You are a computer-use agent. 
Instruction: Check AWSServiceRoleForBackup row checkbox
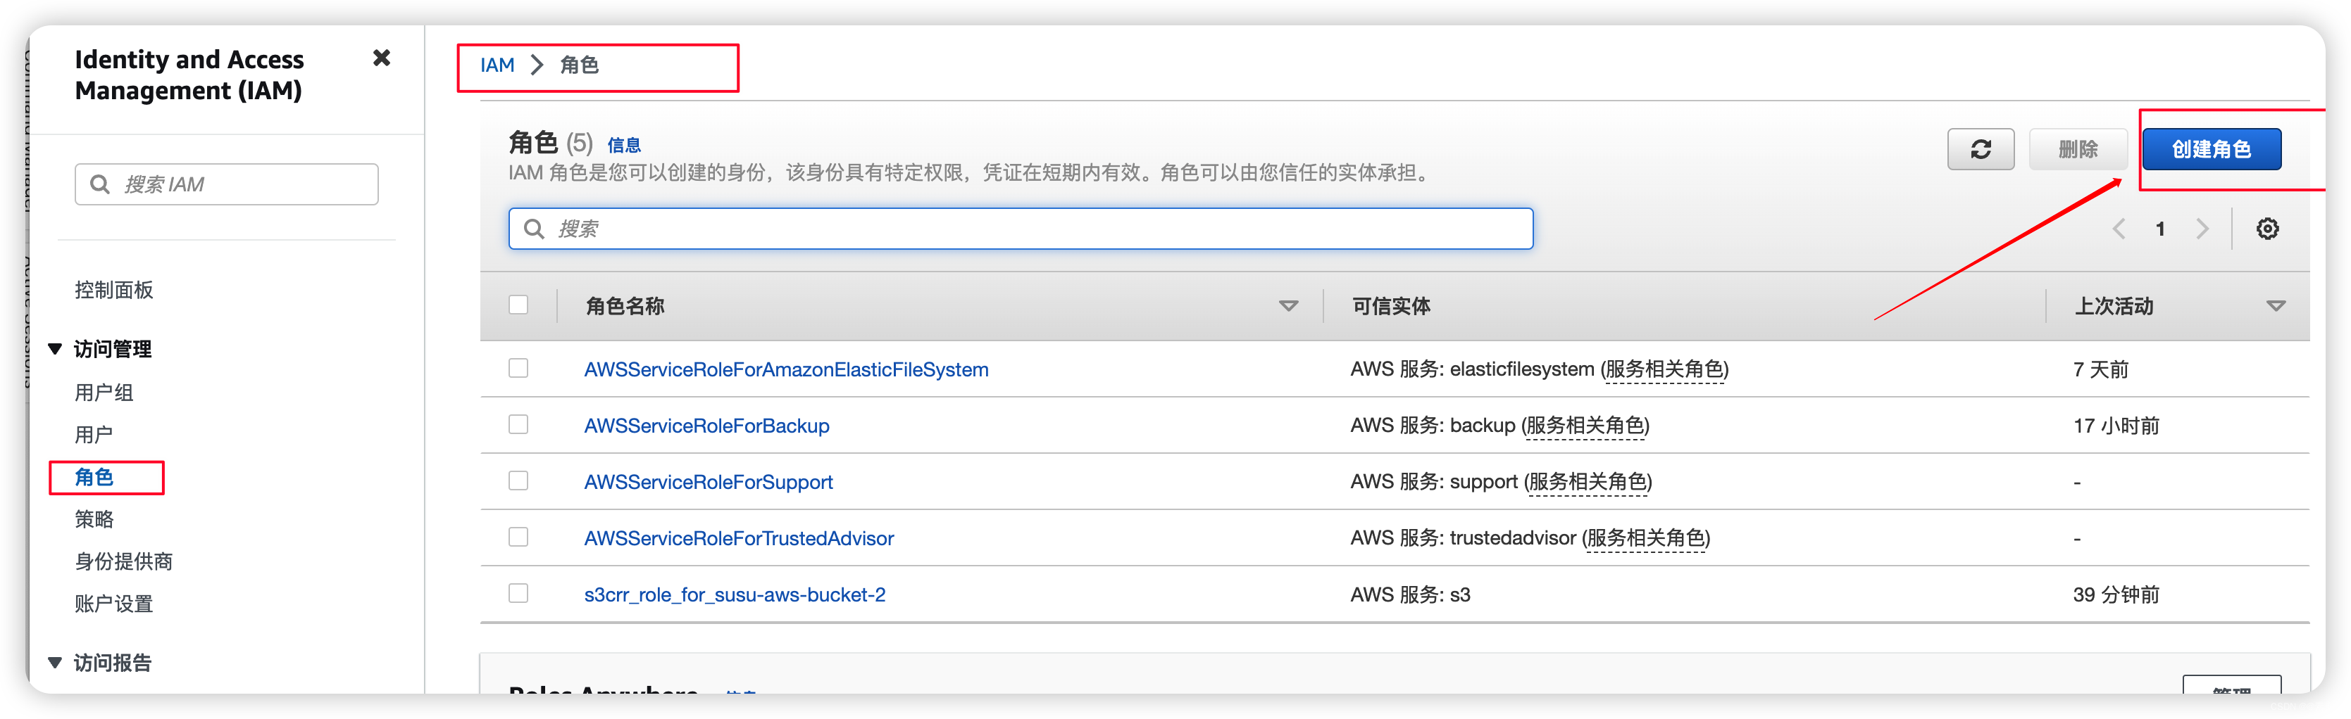[x=518, y=425]
